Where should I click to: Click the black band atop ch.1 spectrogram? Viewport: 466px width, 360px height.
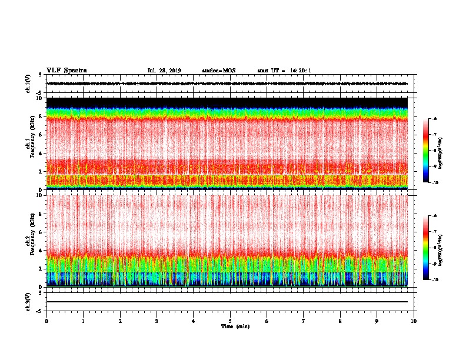pos(227,102)
